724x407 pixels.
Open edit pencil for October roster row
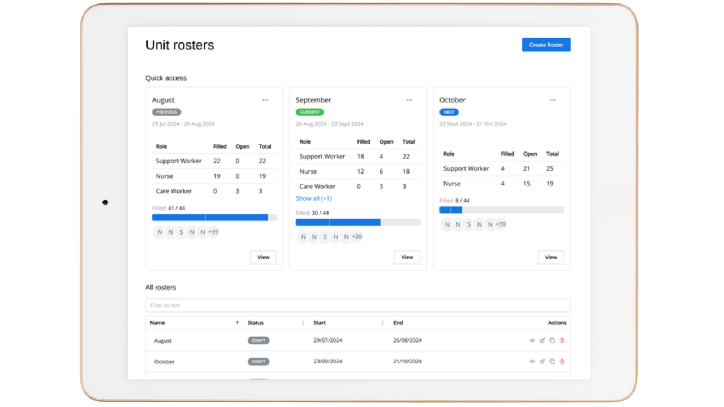[x=542, y=361]
